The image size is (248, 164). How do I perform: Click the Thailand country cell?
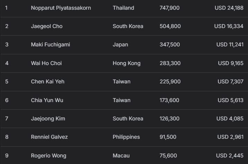point(123,8)
